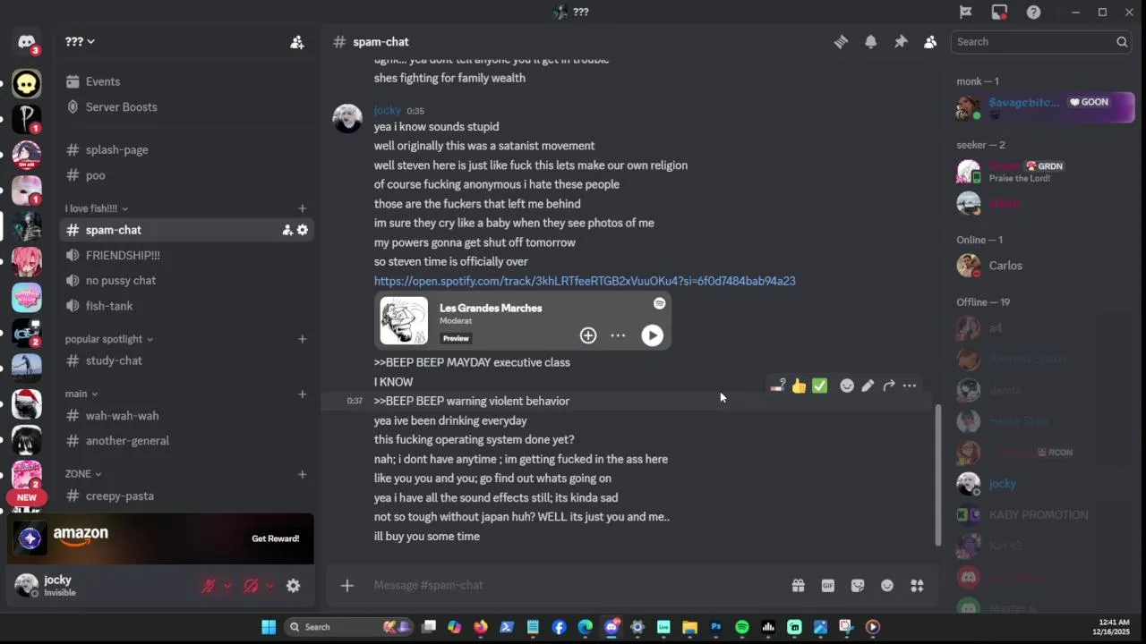
Task: Toggle the member list icon
Action: click(x=930, y=42)
